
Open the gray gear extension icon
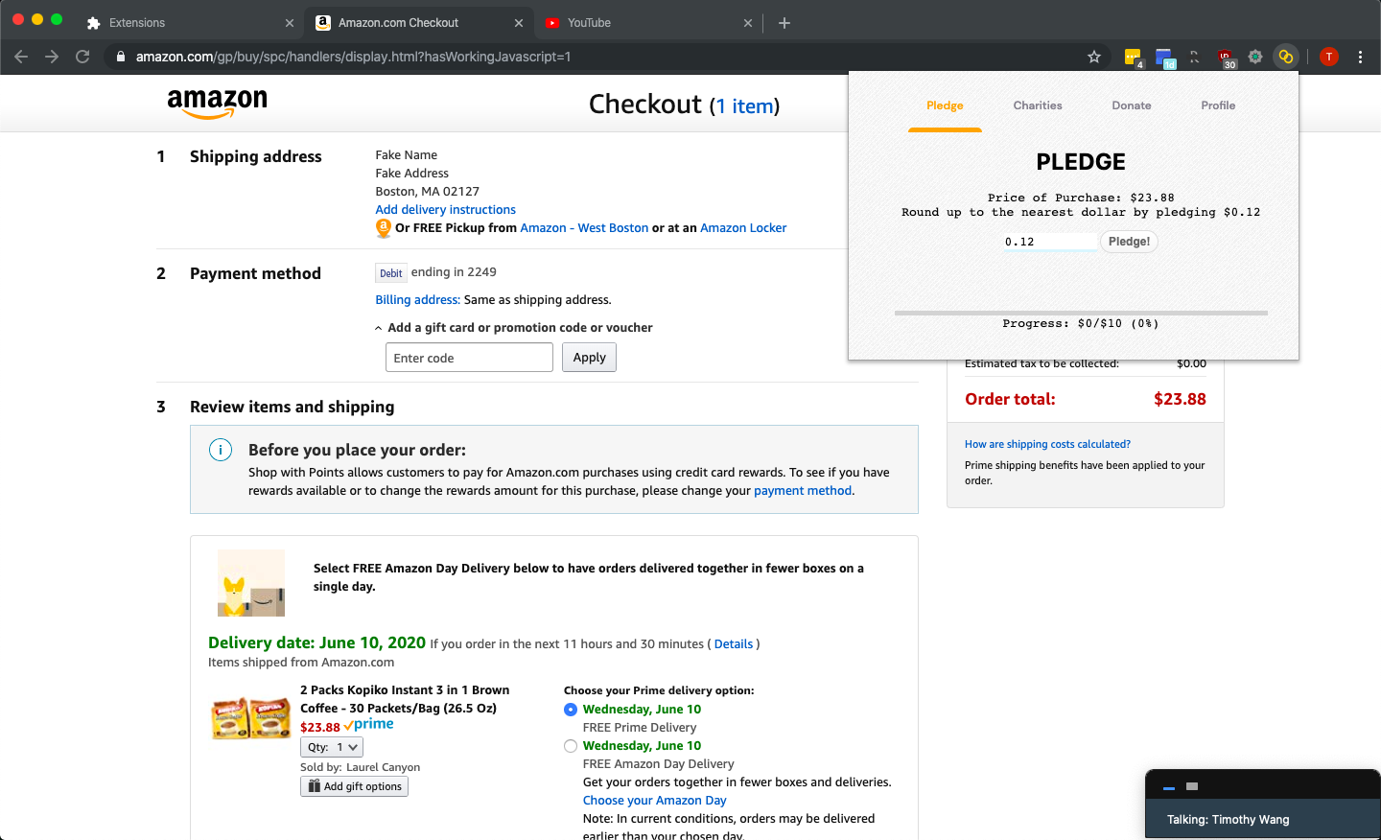point(1255,57)
